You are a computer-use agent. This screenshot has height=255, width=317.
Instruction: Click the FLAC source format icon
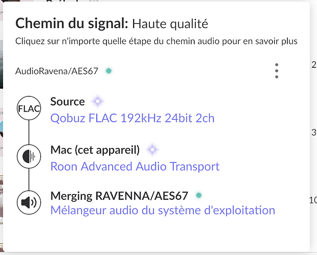[x=29, y=109]
